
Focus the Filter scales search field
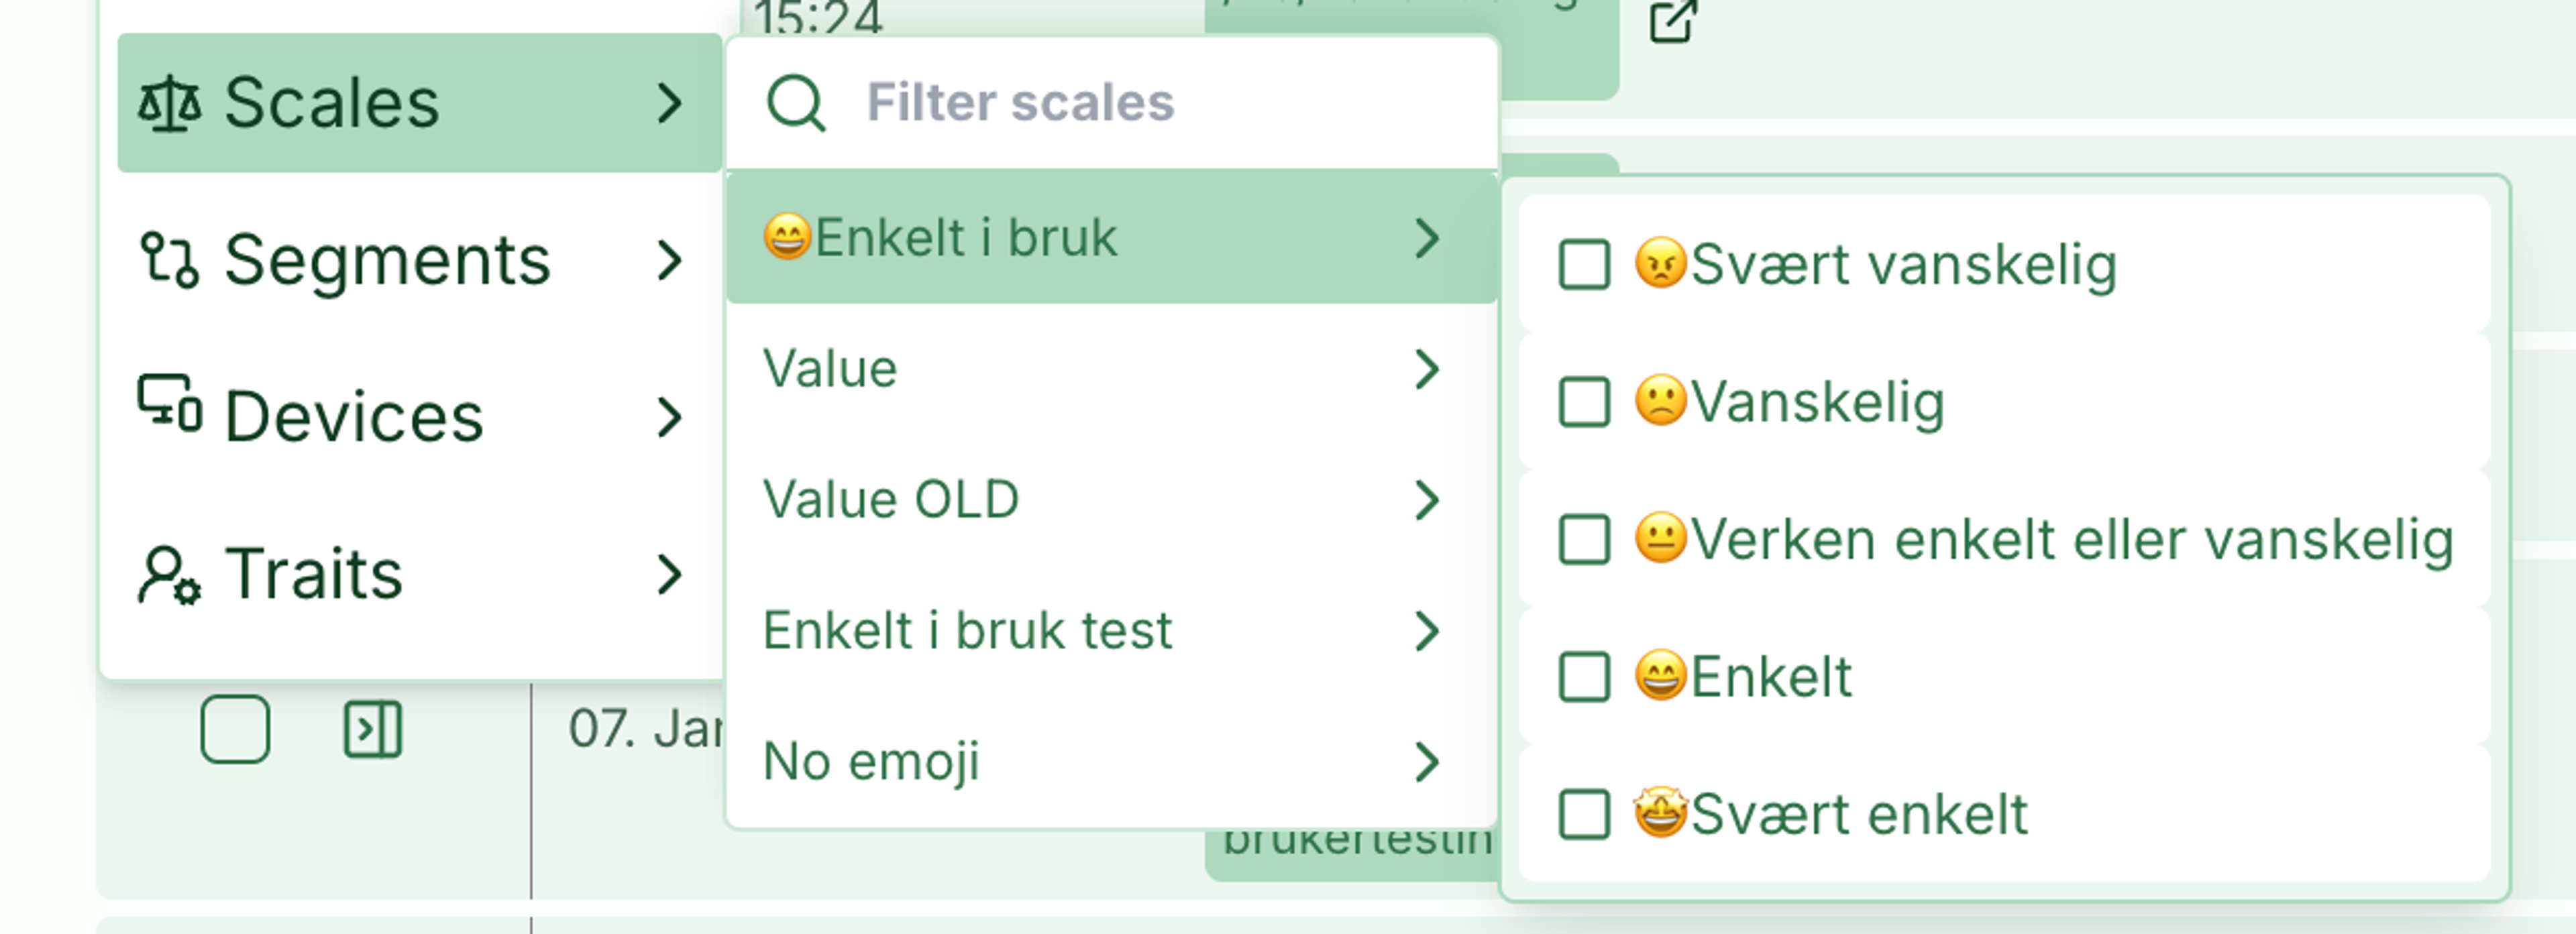(x=1112, y=103)
